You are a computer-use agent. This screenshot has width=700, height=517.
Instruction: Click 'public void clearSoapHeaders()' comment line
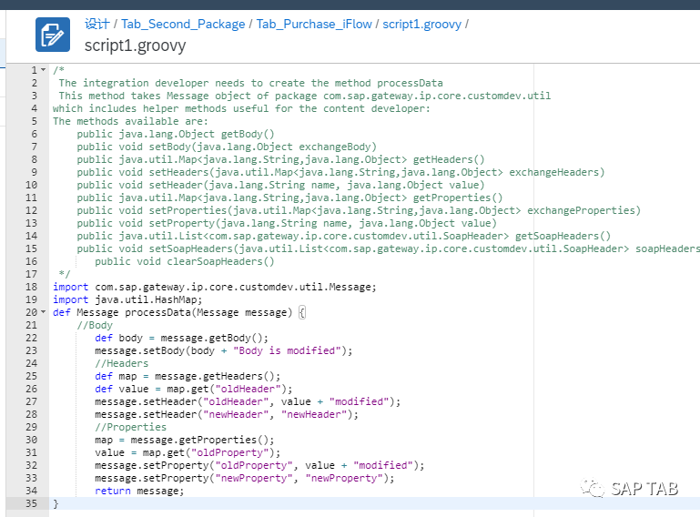point(185,261)
